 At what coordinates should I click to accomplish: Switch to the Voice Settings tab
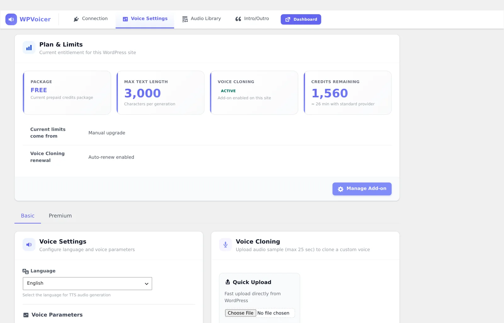tap(145, 19)
